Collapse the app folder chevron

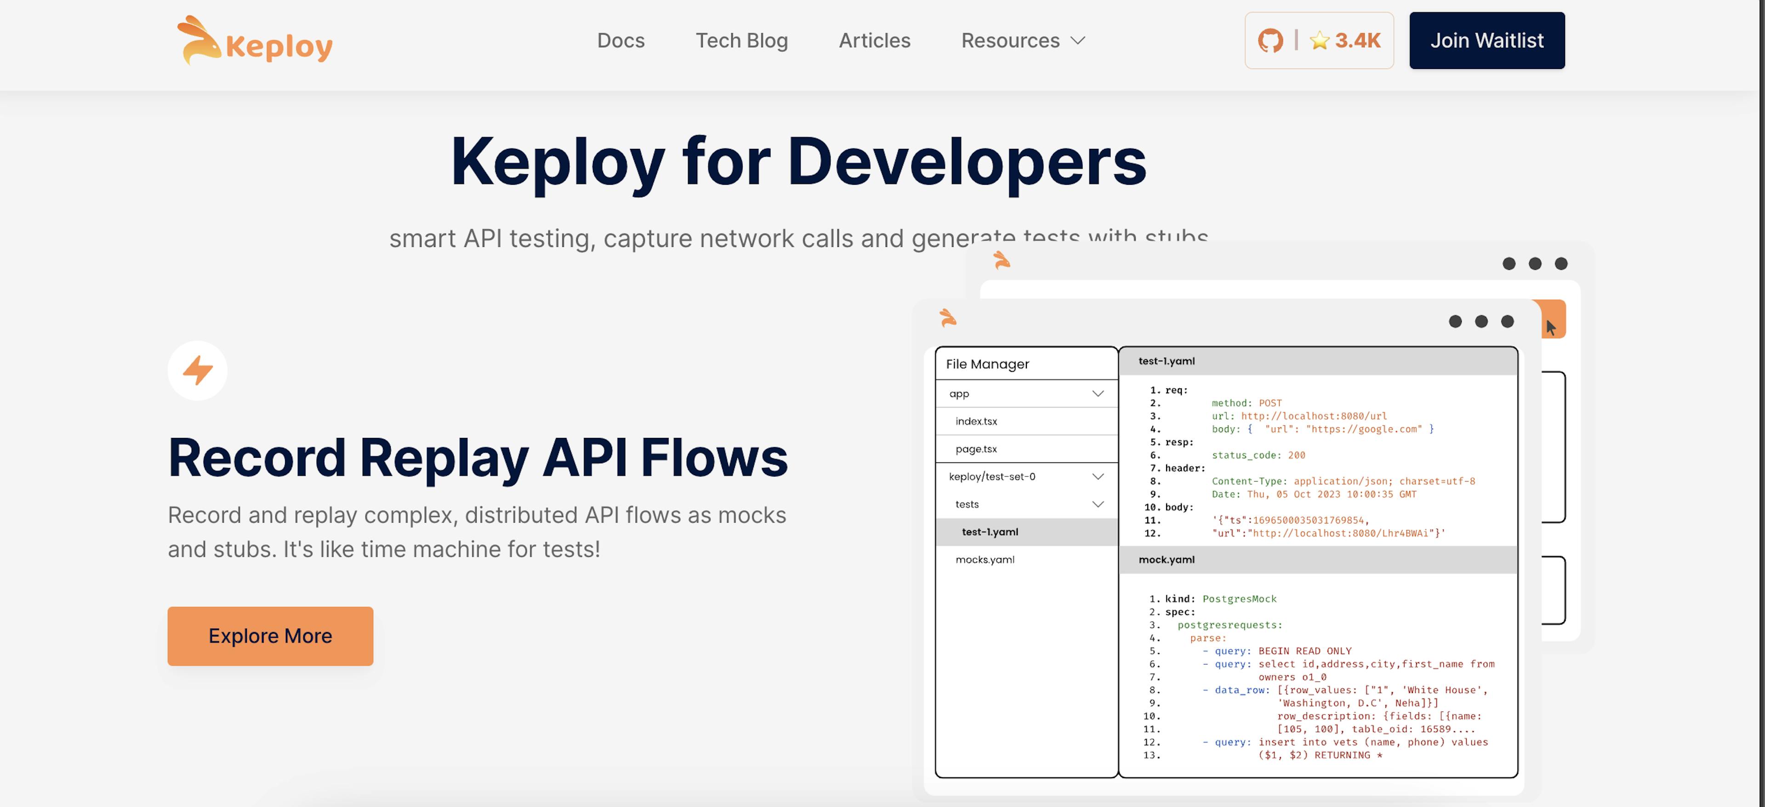1098,394
